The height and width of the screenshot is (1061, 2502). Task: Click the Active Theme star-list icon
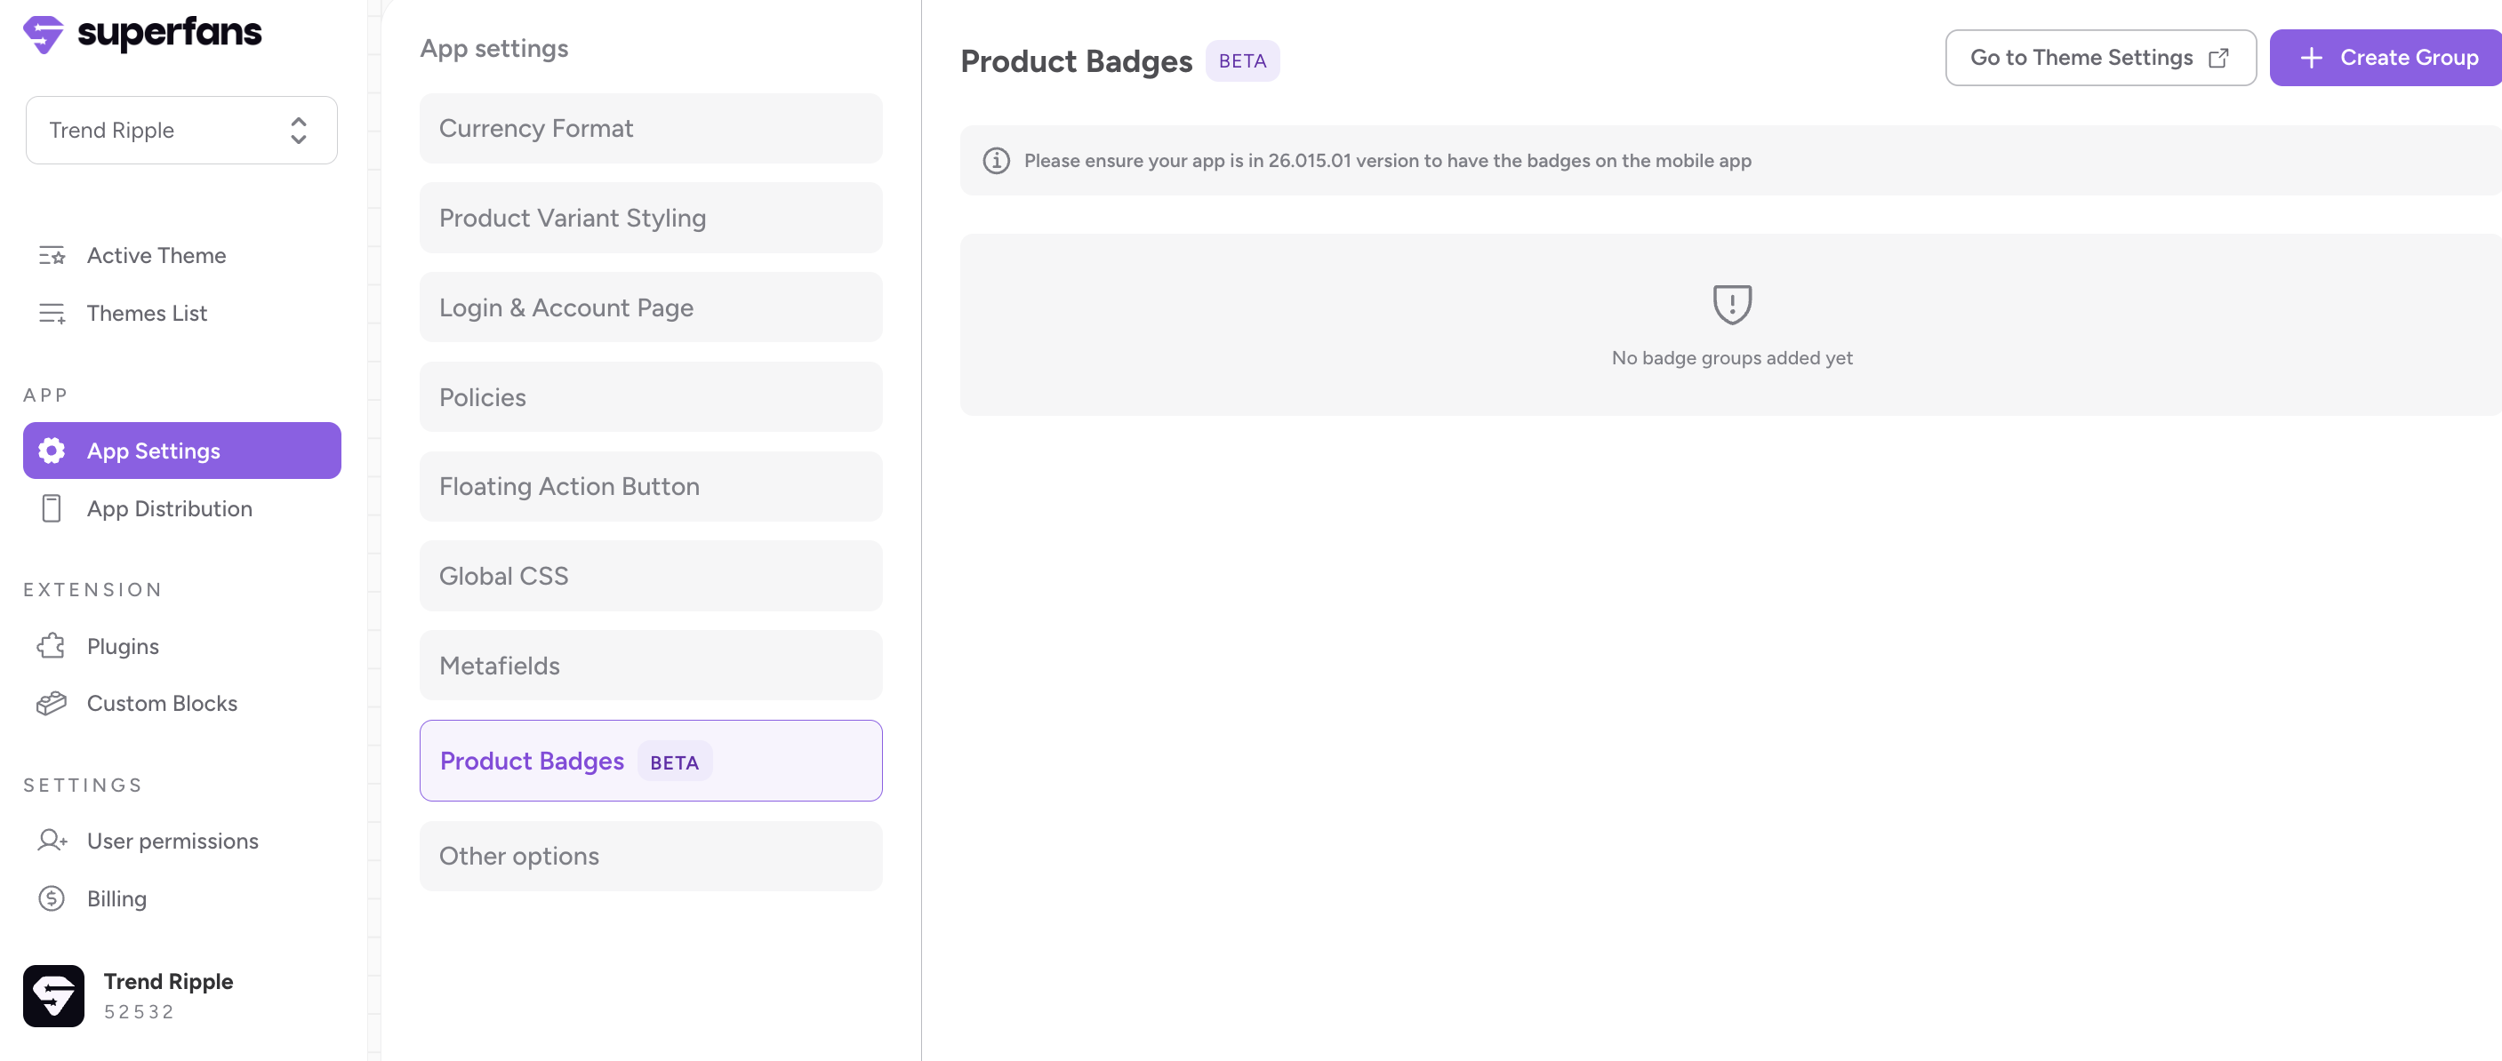[x=52, y=255]
